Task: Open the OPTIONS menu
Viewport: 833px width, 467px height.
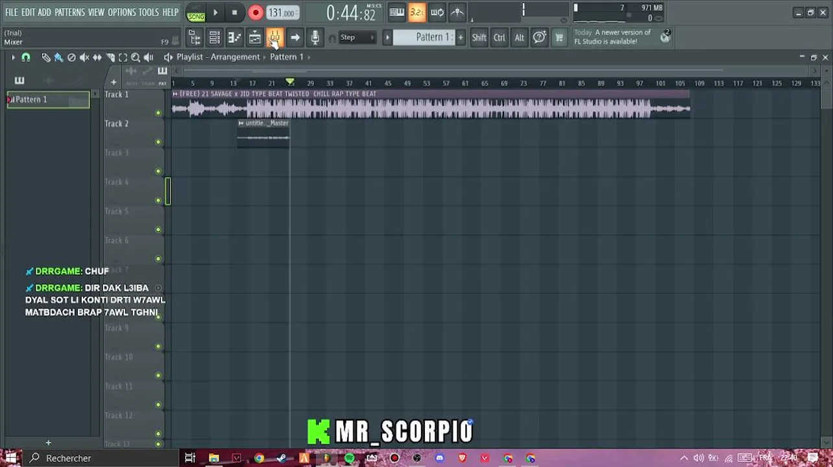Action: click(x=121, y=12)
